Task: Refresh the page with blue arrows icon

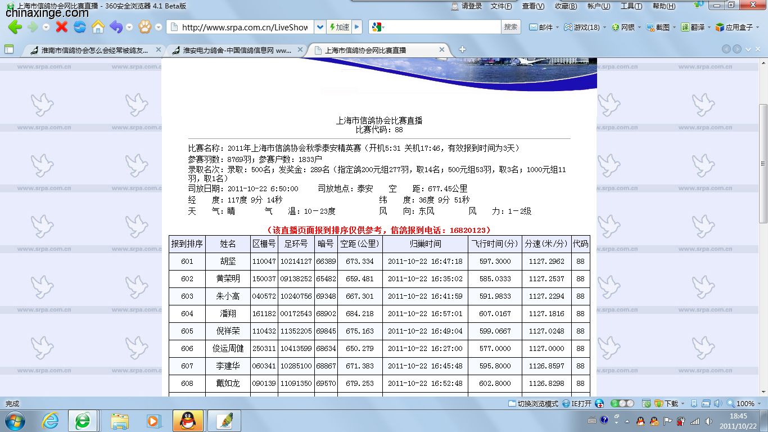Action: tap(80, 27)
